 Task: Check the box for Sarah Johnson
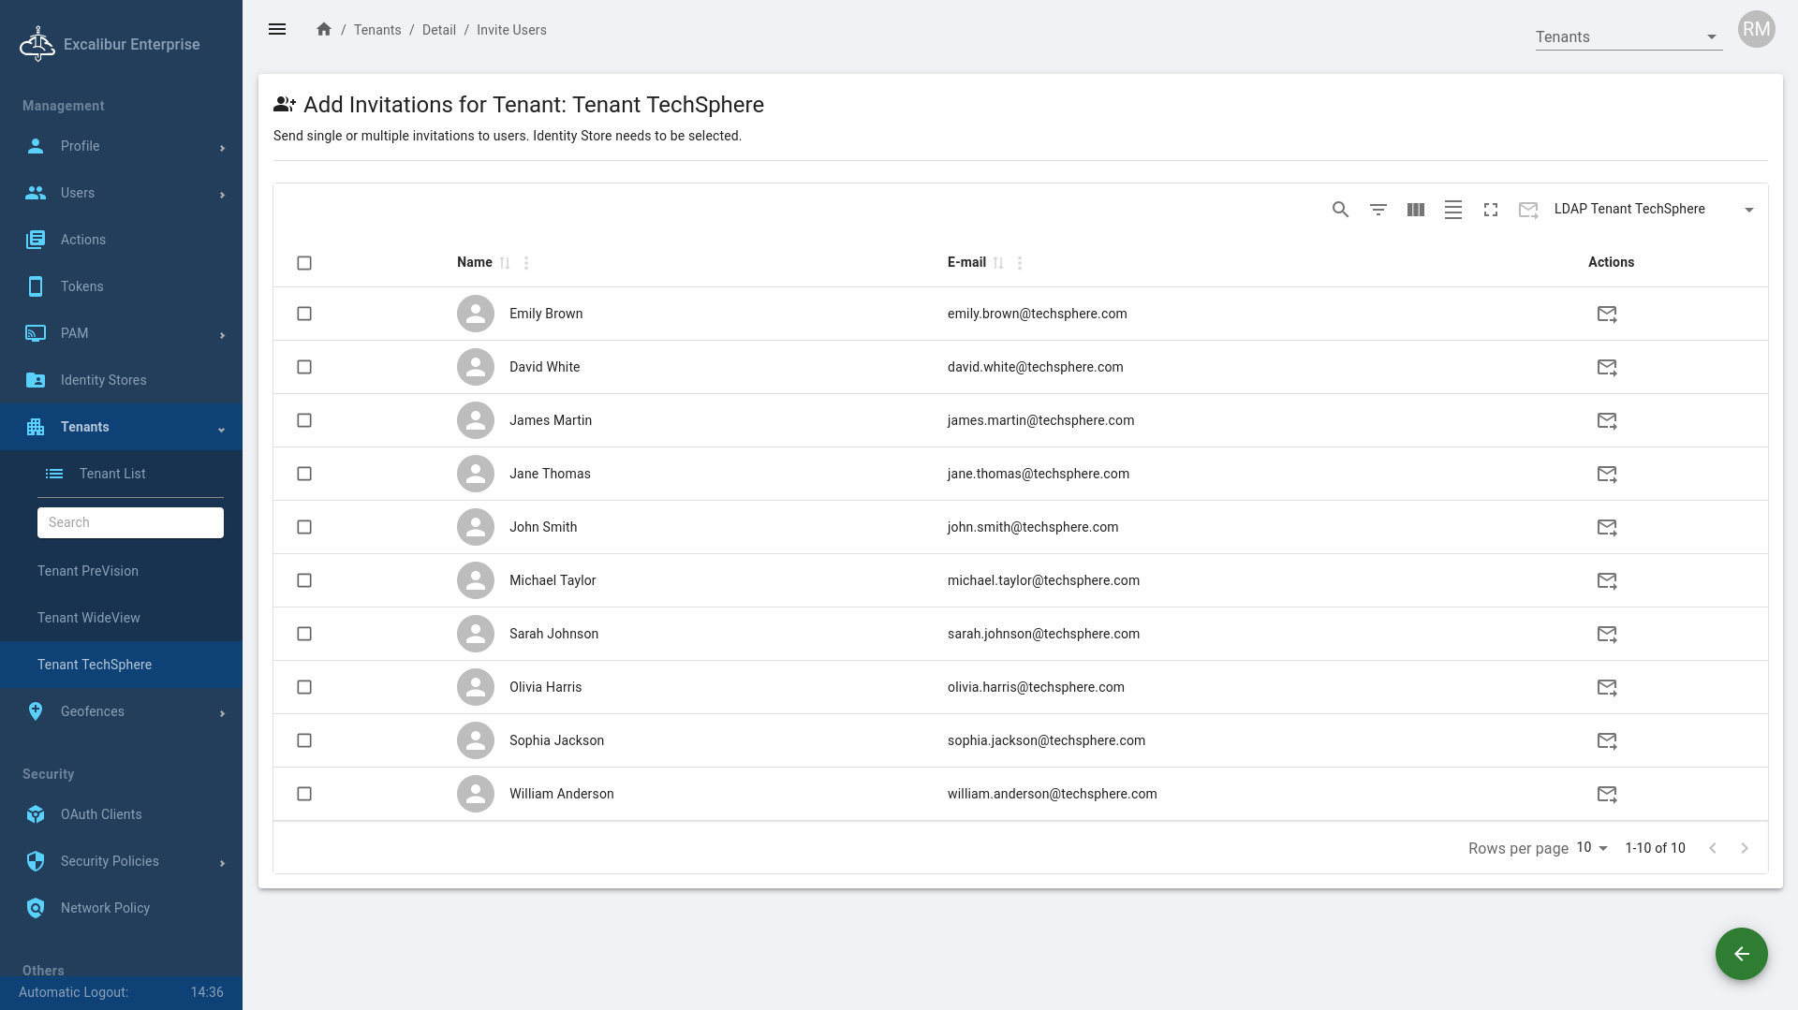[304, 634]
